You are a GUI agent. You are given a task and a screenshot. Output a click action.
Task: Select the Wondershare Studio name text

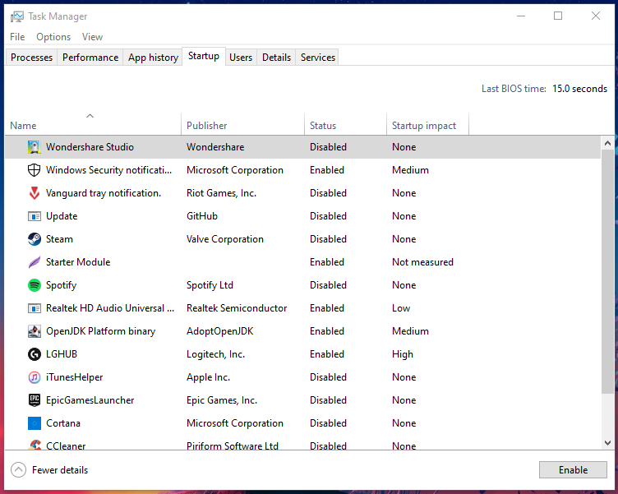[x=90, y=147]
